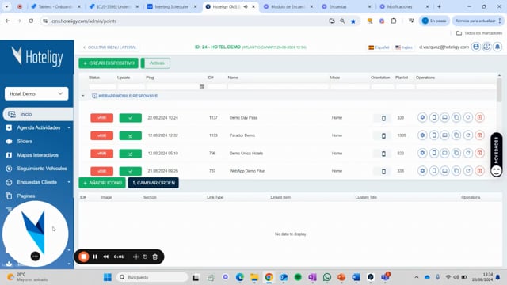The image size is (507, 285).
Task: Click the Hoteligy logo in the sidebar
Action: point(37,56)
